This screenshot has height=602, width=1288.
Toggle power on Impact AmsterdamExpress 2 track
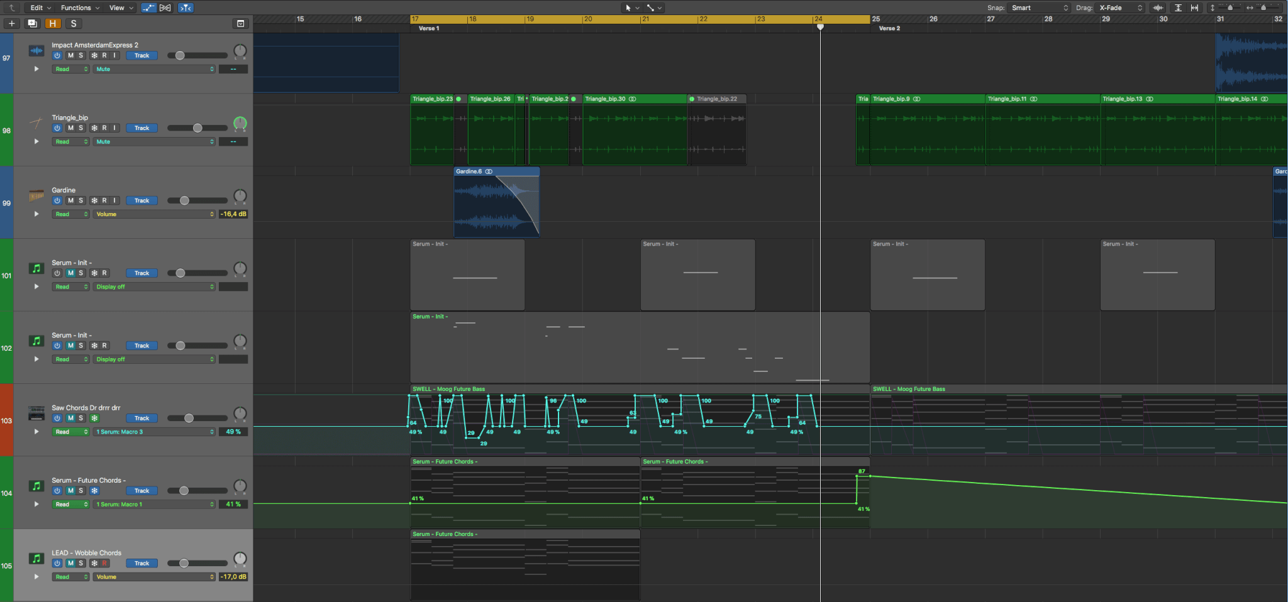[57, 55]
